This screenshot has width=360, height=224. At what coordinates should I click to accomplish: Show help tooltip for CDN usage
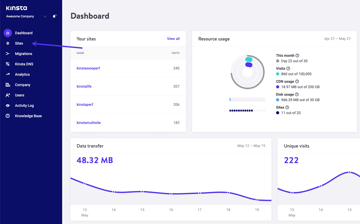point(297,81)
